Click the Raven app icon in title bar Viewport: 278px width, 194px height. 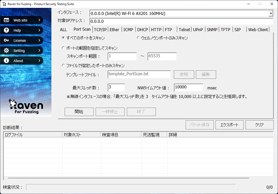pos(4,4)
